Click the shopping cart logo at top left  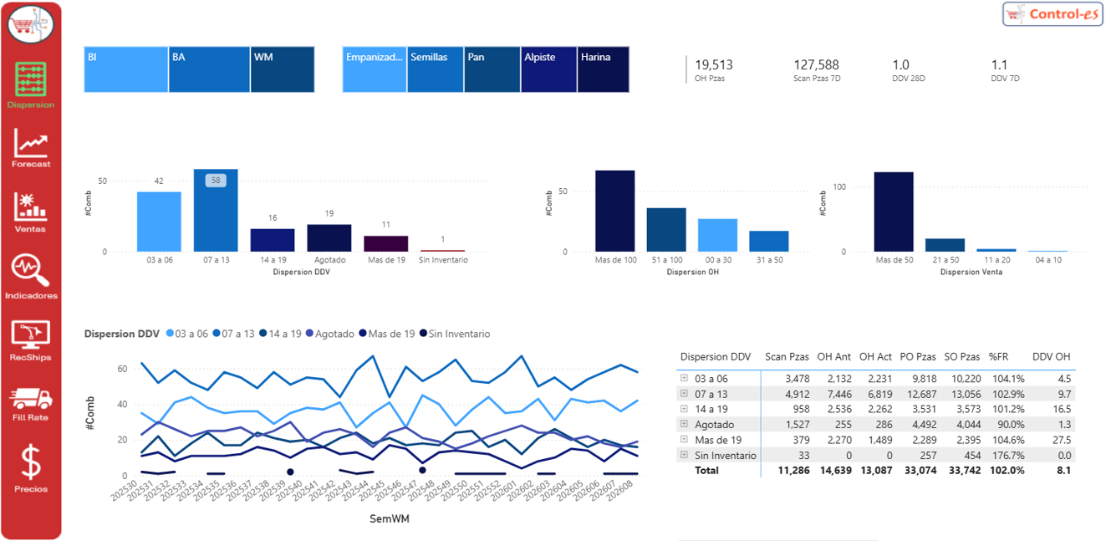pyautogui.click(x=31, y=25)
